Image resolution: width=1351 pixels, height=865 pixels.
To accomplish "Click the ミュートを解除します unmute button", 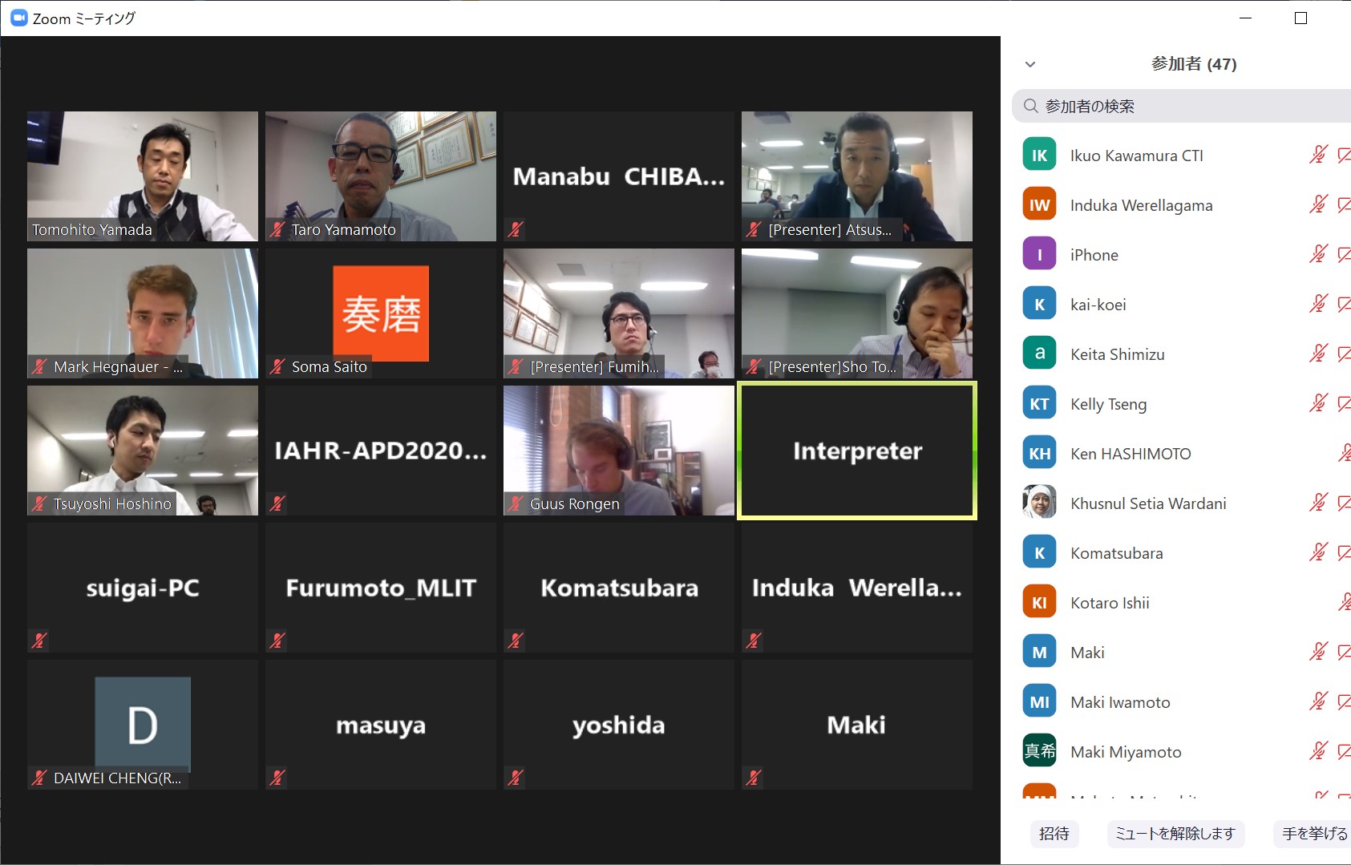I will click(1175, 834).
